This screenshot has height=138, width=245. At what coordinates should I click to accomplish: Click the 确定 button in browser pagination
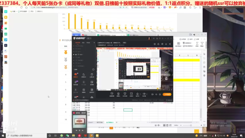pyautogui.click(x=138, y=128)
